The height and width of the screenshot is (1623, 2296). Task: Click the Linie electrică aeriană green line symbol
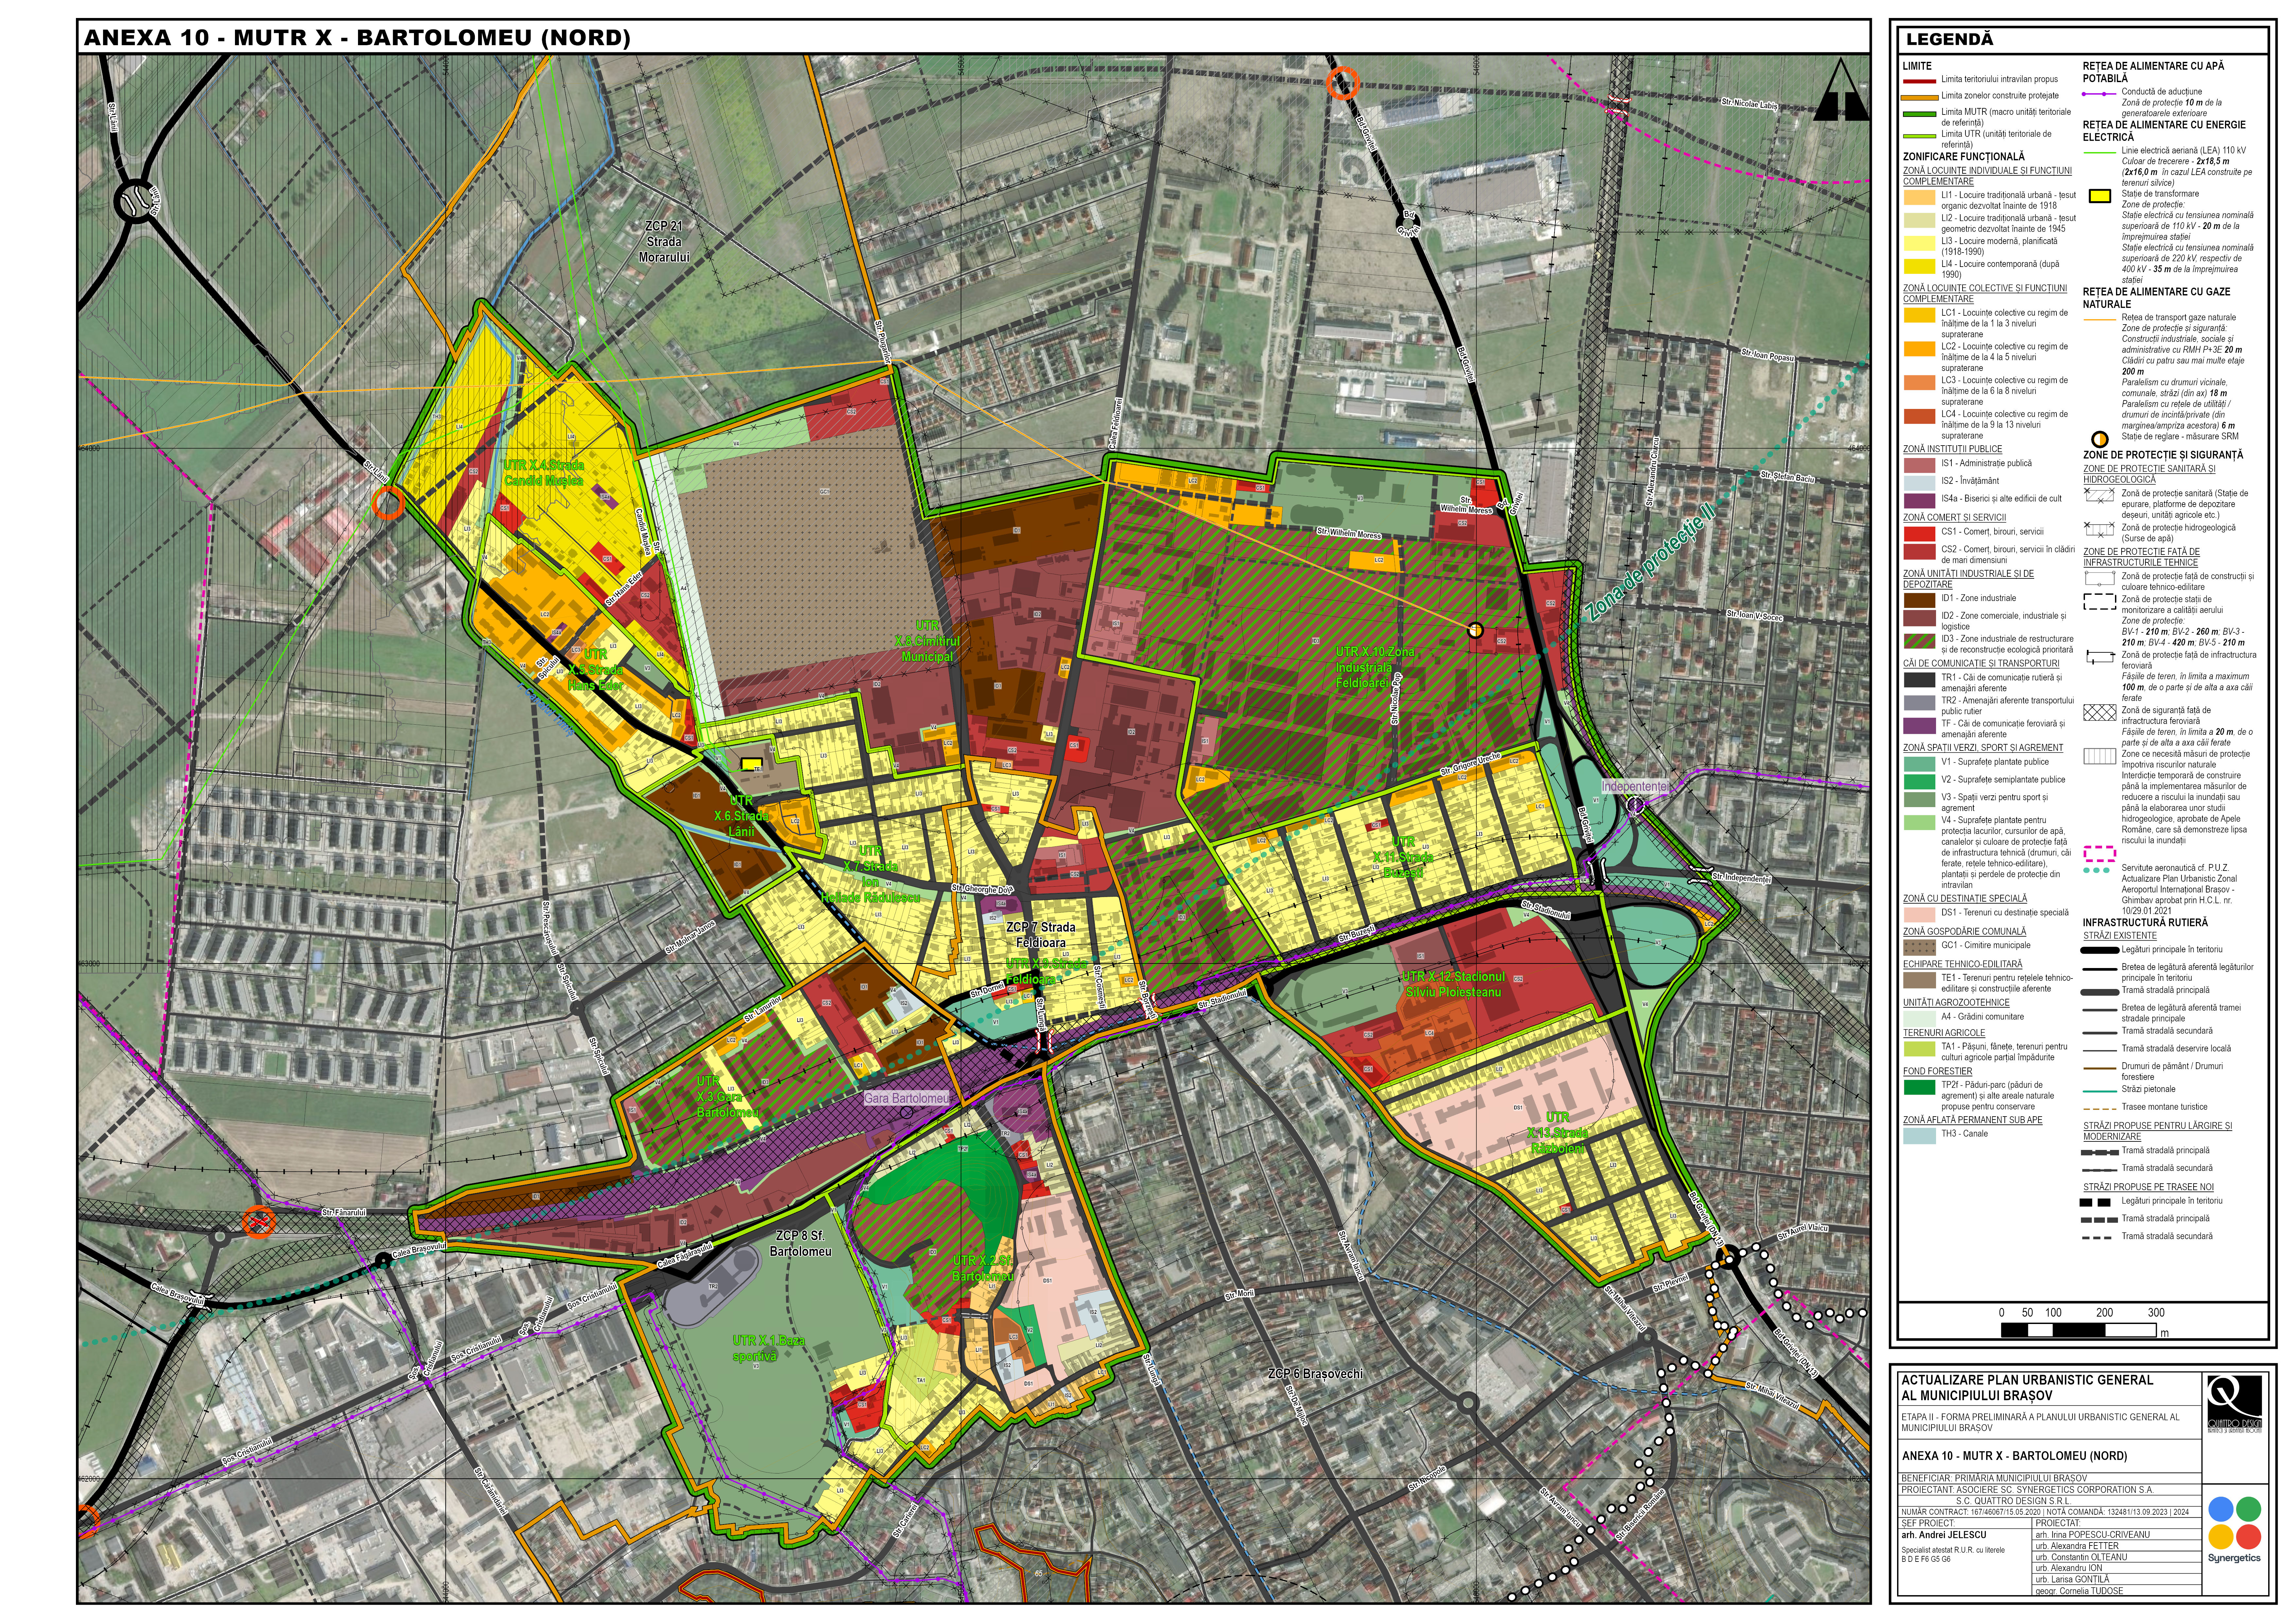[x=2100, y=153]
